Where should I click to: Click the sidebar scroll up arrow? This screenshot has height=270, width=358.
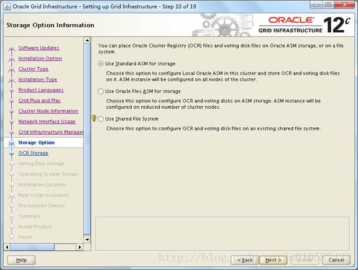(x=87, y=40)
